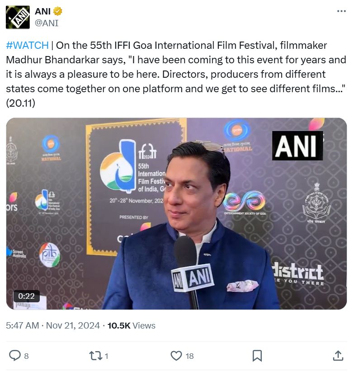The image size is (354, 371).
Task: Open the #WATCH hashtag link
Action: 27,45
